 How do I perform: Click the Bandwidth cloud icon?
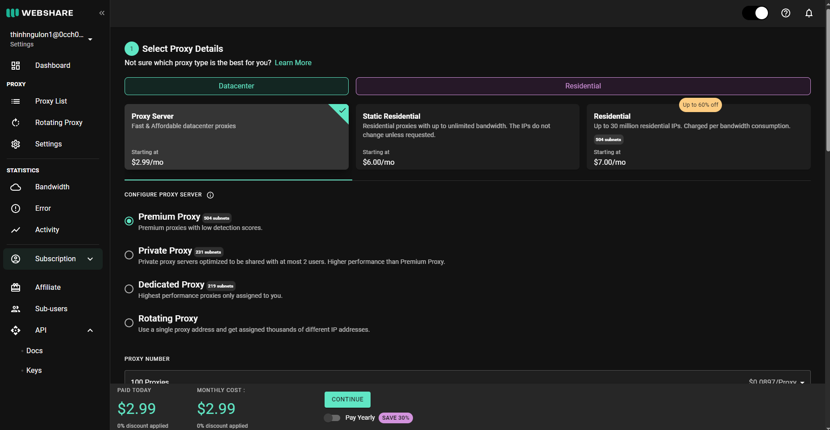16,187
